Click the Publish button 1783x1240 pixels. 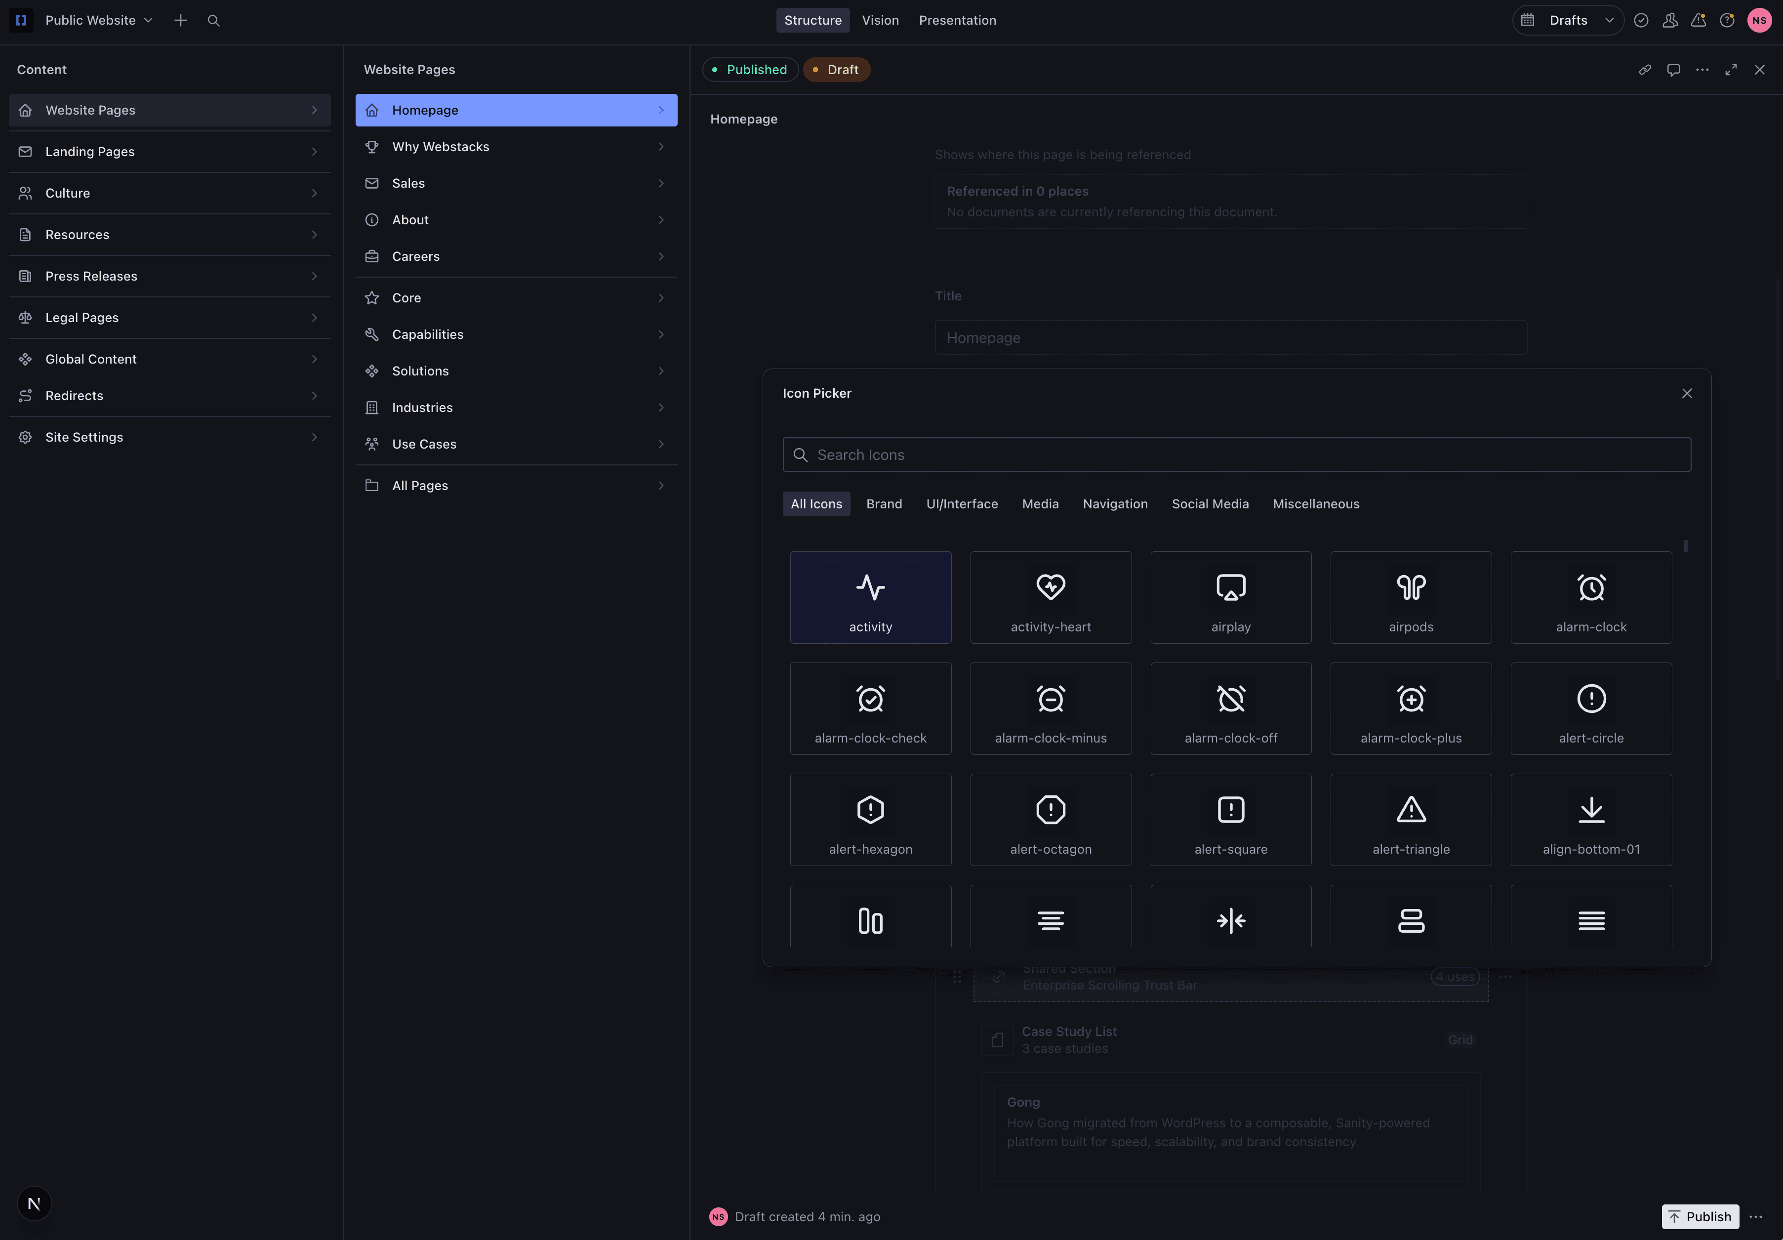click(x=1701, y=1216)
